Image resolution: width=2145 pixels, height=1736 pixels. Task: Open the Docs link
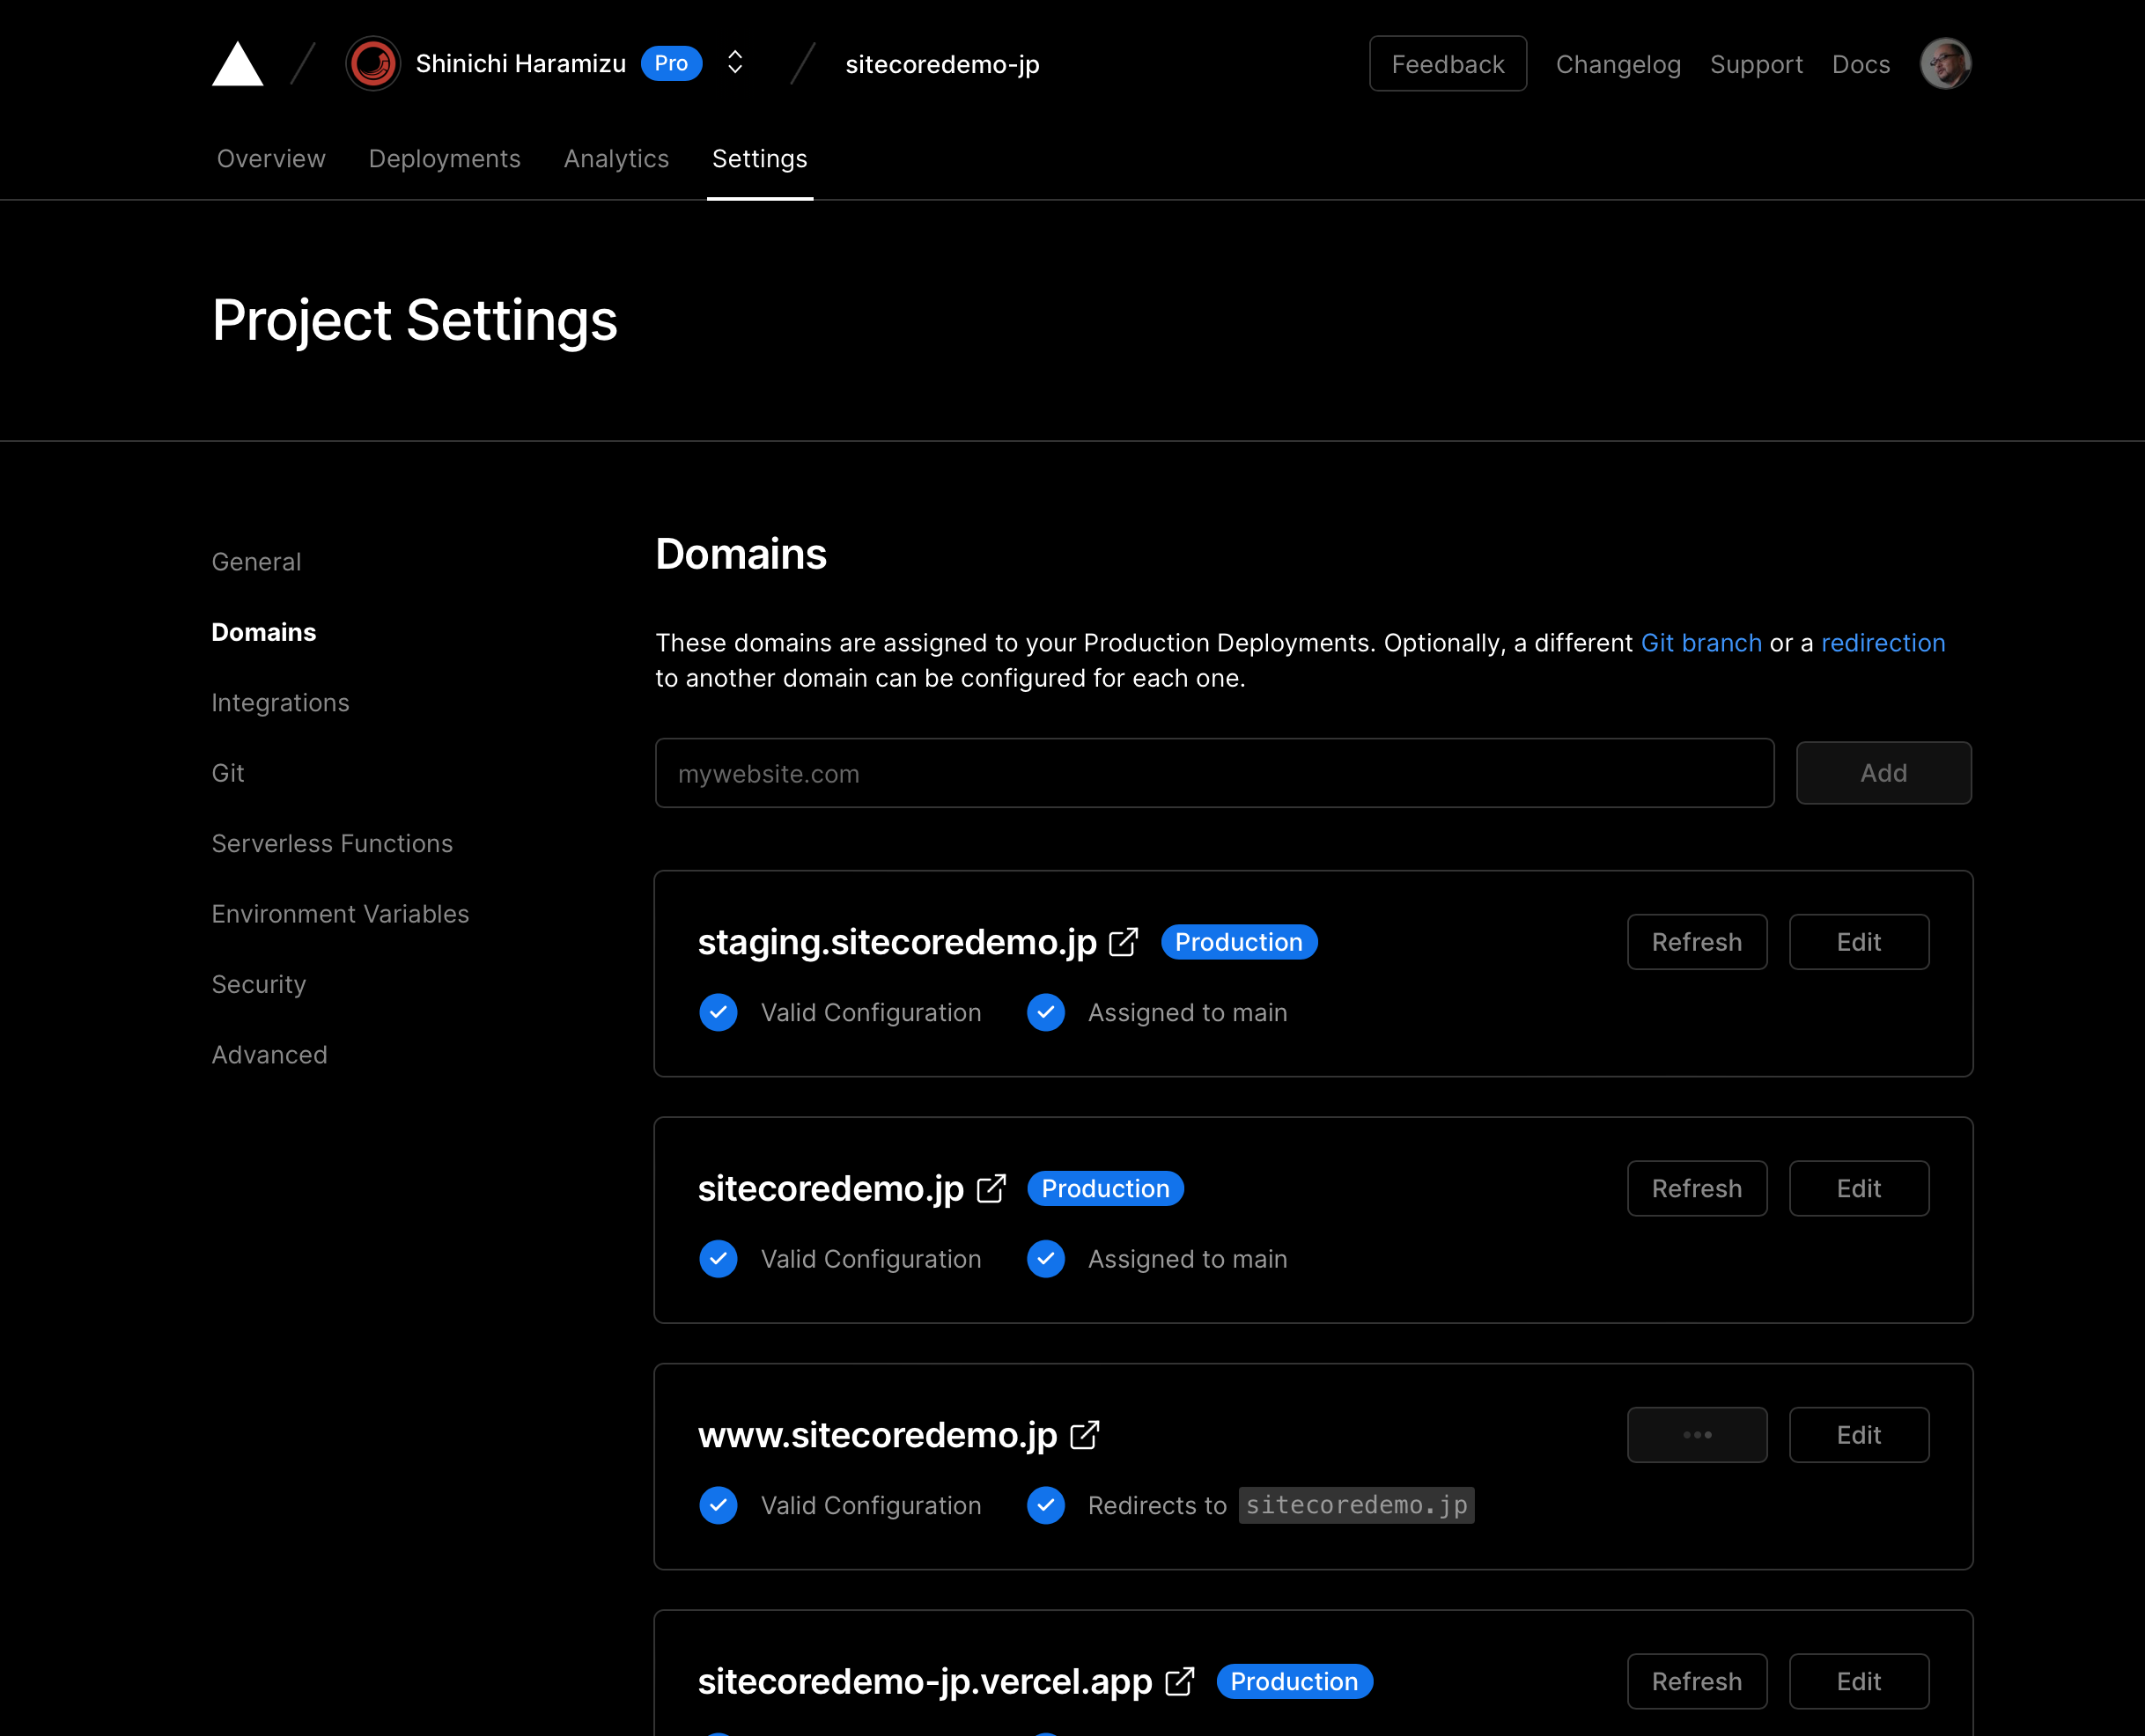(x=1861, y=64)
